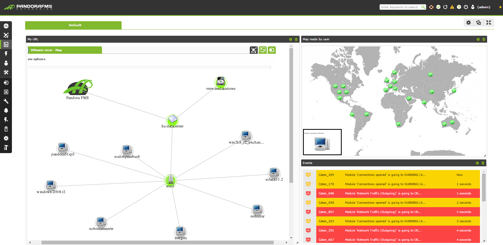This screenshot has width=503, height=245.
Task: Delete the My URL widget
Action: pos(296,39)
